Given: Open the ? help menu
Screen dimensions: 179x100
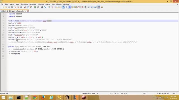Looking at the screenshot, I should click(x=71, y=4).
